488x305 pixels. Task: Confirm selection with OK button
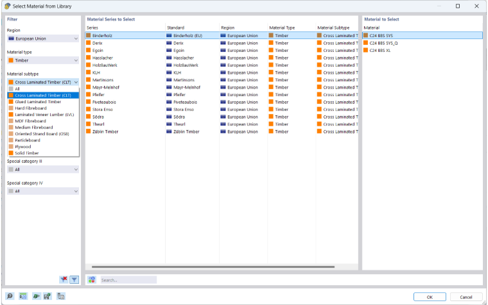pyautogui.click(x=430, y=297)
